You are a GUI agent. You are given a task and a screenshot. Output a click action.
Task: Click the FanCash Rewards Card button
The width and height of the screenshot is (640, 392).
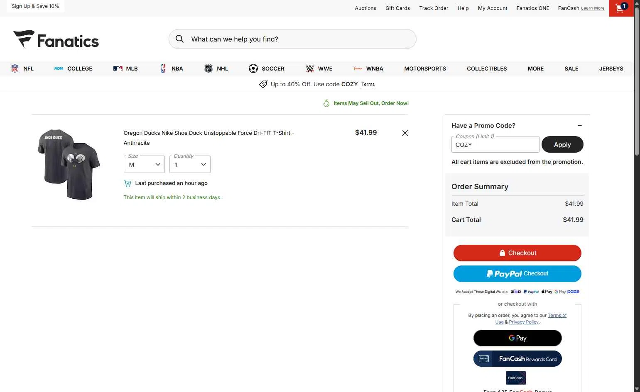coord(517,359)
